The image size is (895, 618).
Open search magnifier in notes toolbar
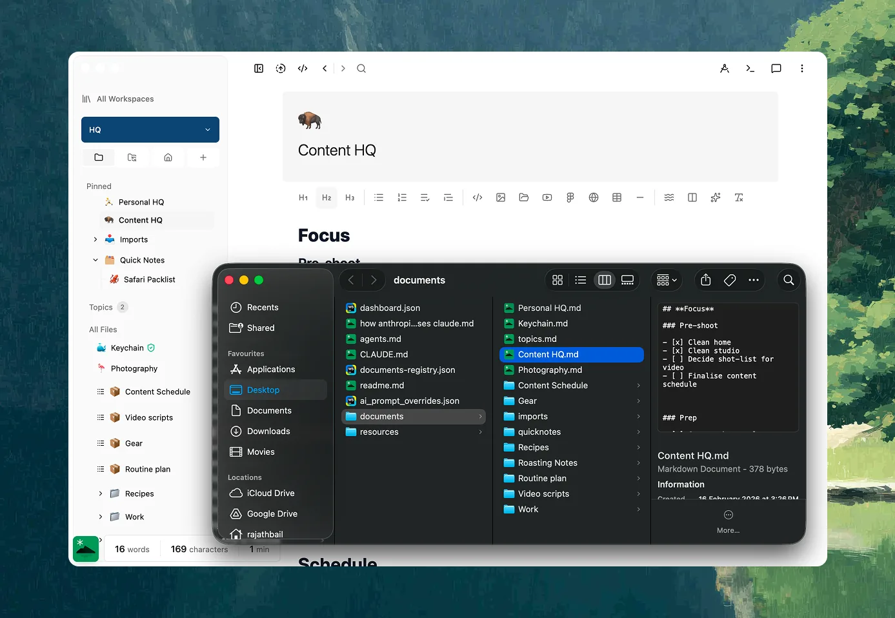pyautogui.click(x=361, y=68)
